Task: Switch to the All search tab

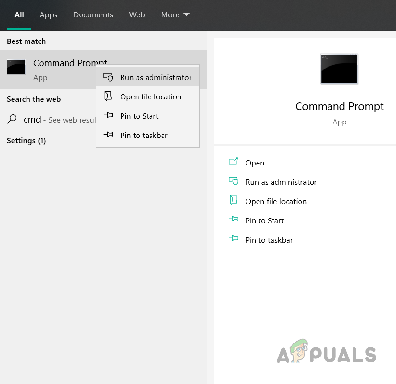Action: pos(19,15)
